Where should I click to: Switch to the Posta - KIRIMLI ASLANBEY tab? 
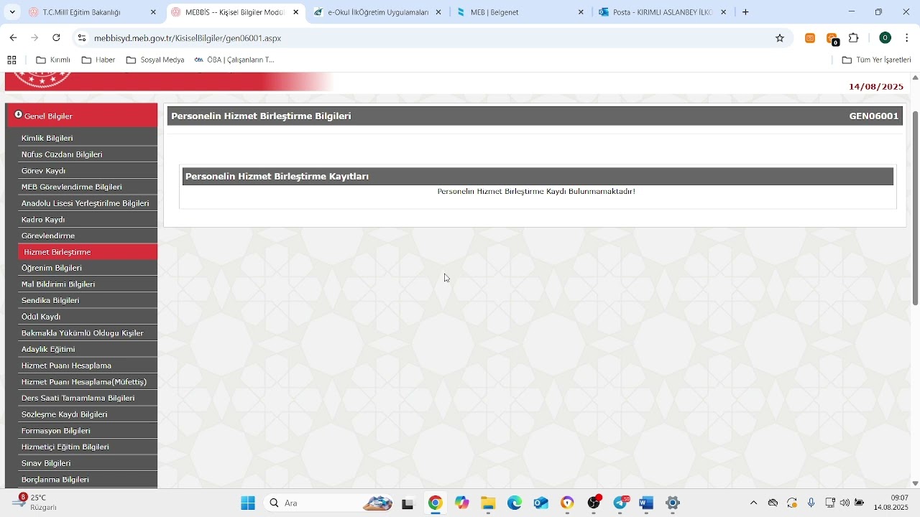pyautogui.click(x=663, y=12)
